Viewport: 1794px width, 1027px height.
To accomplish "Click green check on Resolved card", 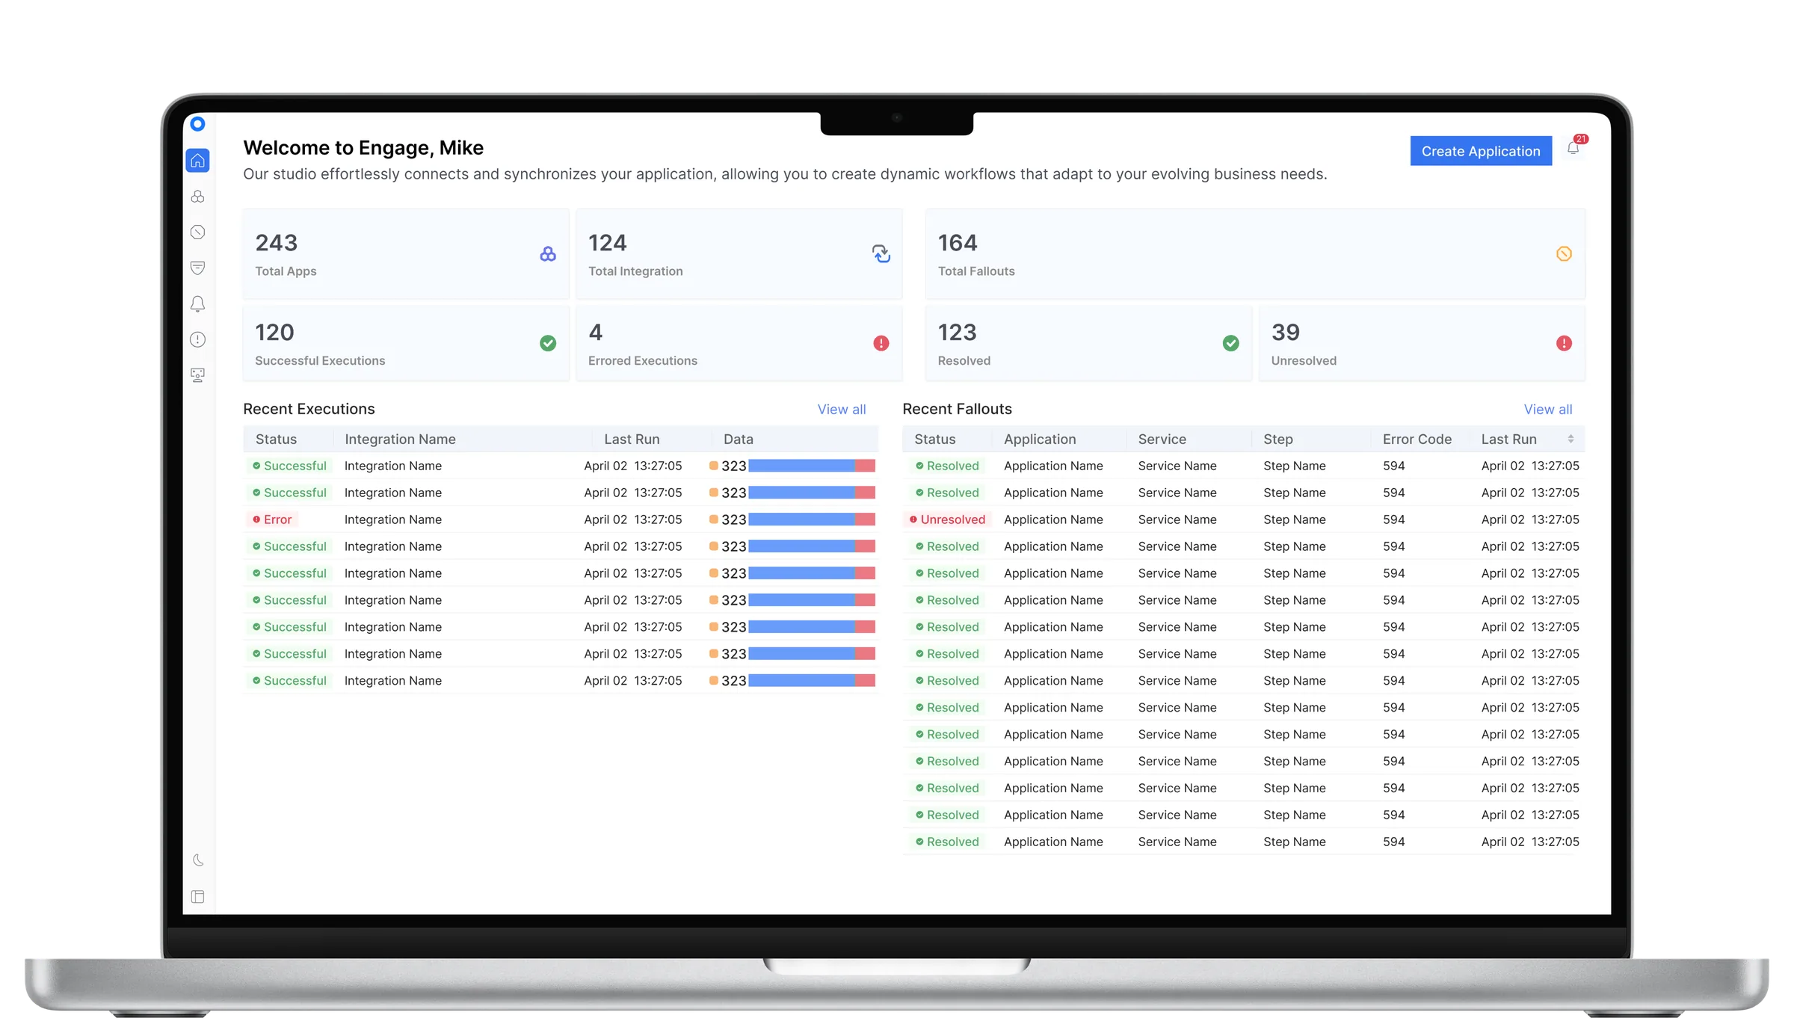I will pyautogui.click(x=1230, y=343).
